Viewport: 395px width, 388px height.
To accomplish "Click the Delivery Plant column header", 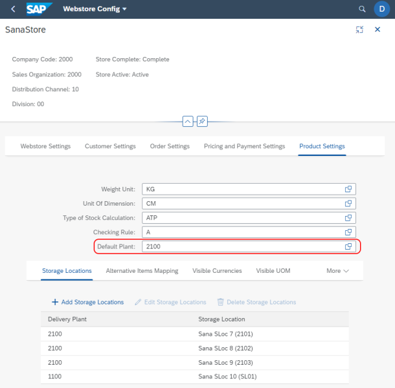I will [x=67, y=319].
